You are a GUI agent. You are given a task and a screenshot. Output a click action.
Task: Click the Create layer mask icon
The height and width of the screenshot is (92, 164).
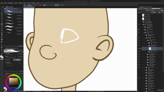click(x=160, y=13)
